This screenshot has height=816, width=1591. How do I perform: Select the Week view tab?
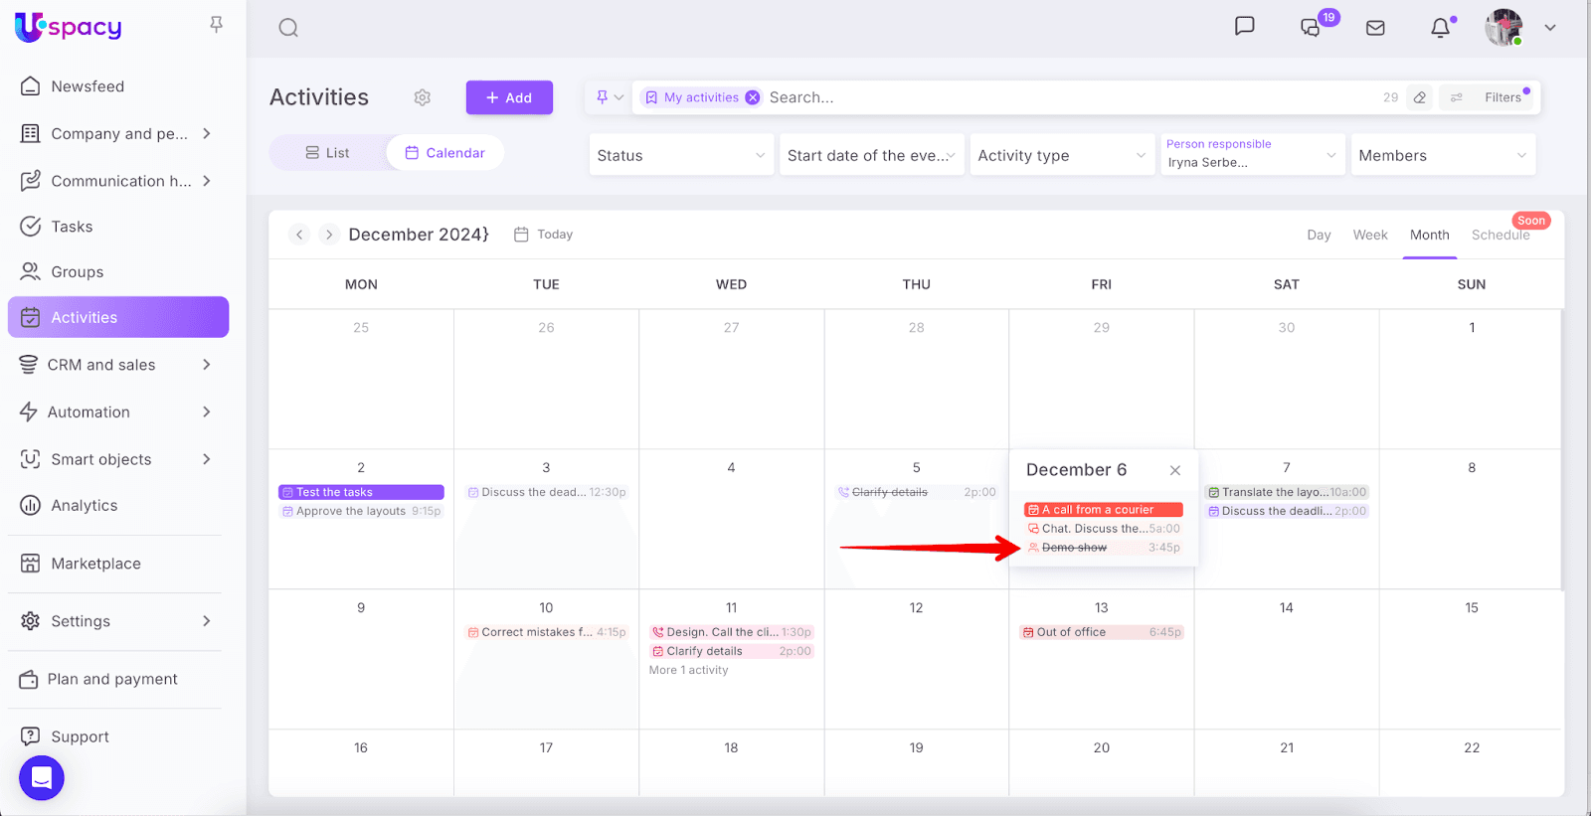click(1369, 235)
